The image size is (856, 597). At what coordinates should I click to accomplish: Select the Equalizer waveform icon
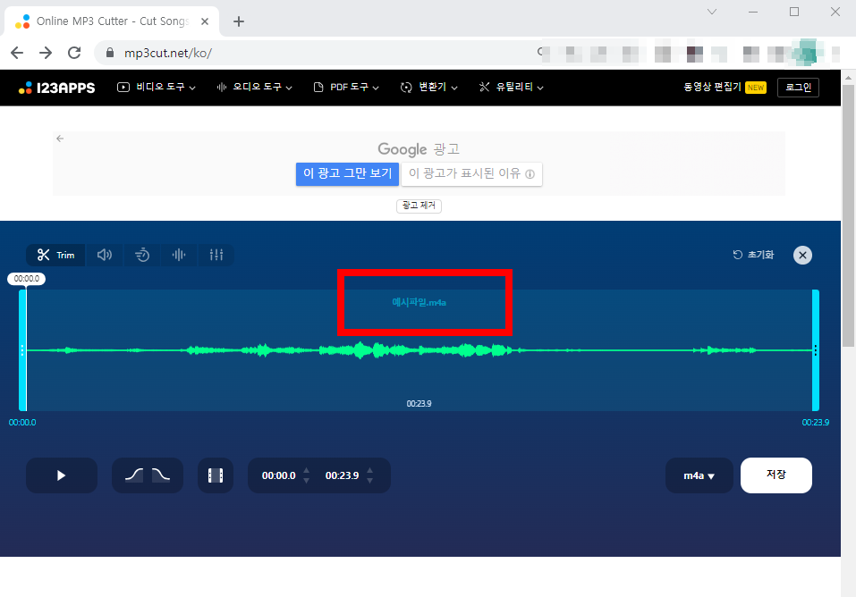(178, 255)
